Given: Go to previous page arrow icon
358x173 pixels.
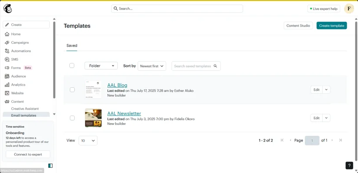Looking at the screenshot, I should point(290,140).
